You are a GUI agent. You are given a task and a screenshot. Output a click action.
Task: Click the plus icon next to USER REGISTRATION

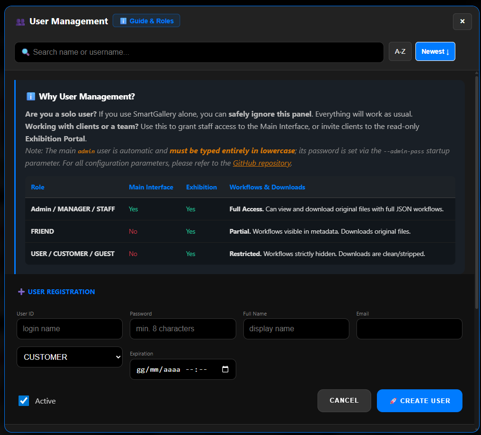(22, 291)
